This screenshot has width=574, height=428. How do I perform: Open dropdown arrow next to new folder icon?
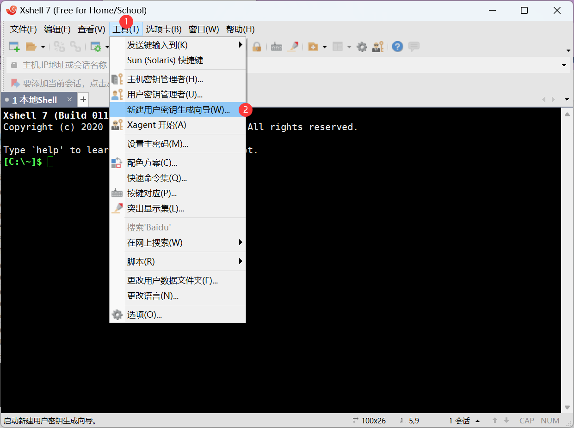tap(325, 47)
